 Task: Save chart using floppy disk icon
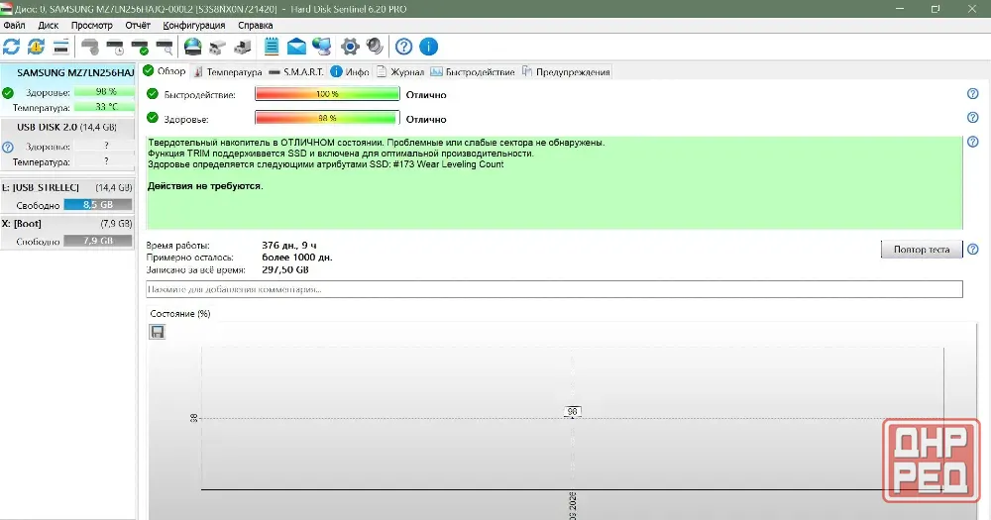(157, 332)
